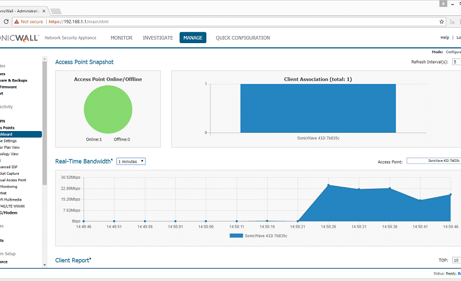The width and height of the screenshot is (461, 281).
Task: Expand the 3G/4G/Modem sidebar section
Action: pyautogui.click(x=8, y=213)
